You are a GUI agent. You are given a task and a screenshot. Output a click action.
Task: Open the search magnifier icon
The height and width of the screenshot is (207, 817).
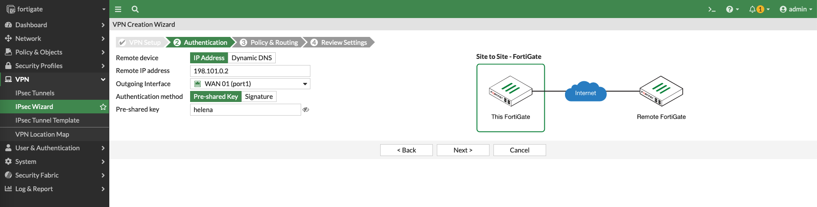pyautogui.click(x=135, y=9)
